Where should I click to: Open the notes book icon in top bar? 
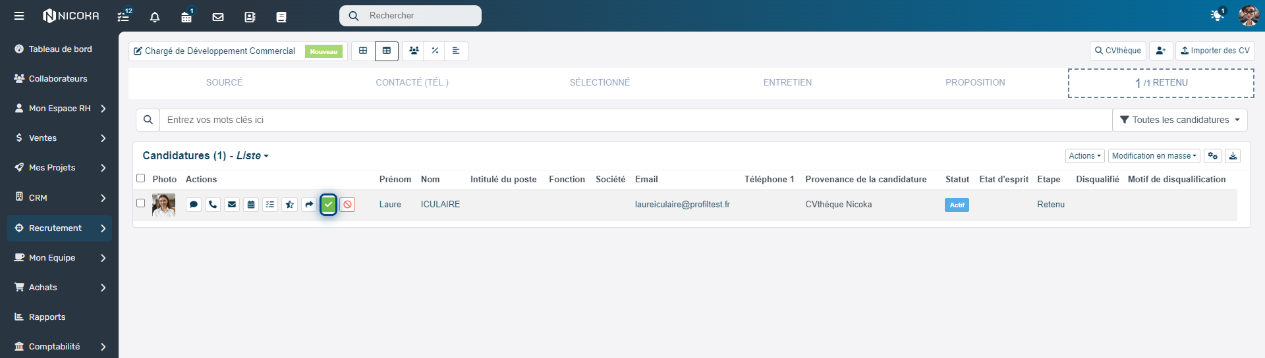281,17
